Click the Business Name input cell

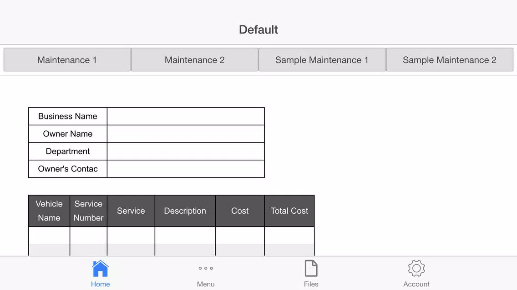point(186,116)
